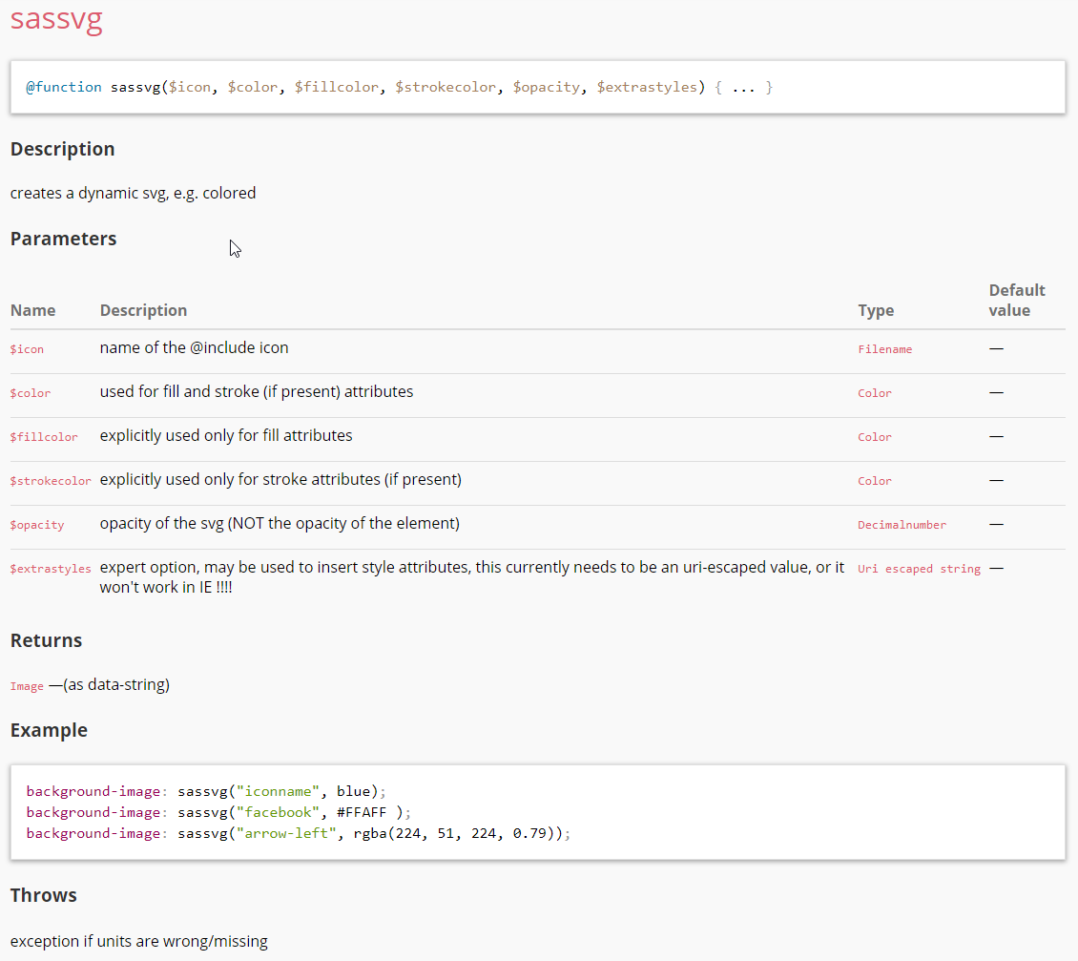Click the 'expert option' extrastyles description
The width and height of the screenshot is (1078, 961).
(x=471, y=577)
